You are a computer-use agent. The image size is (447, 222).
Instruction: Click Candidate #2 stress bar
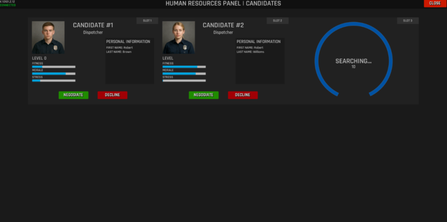184,80
